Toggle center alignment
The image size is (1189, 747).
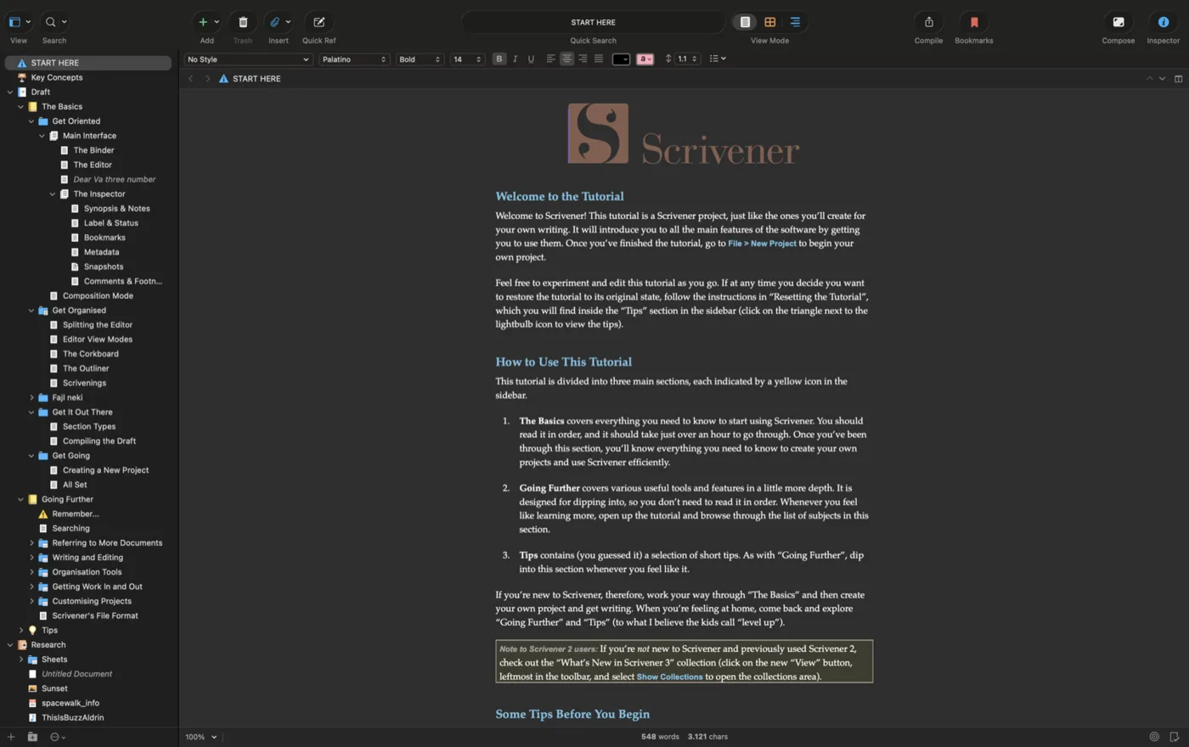tap(566, 59)
